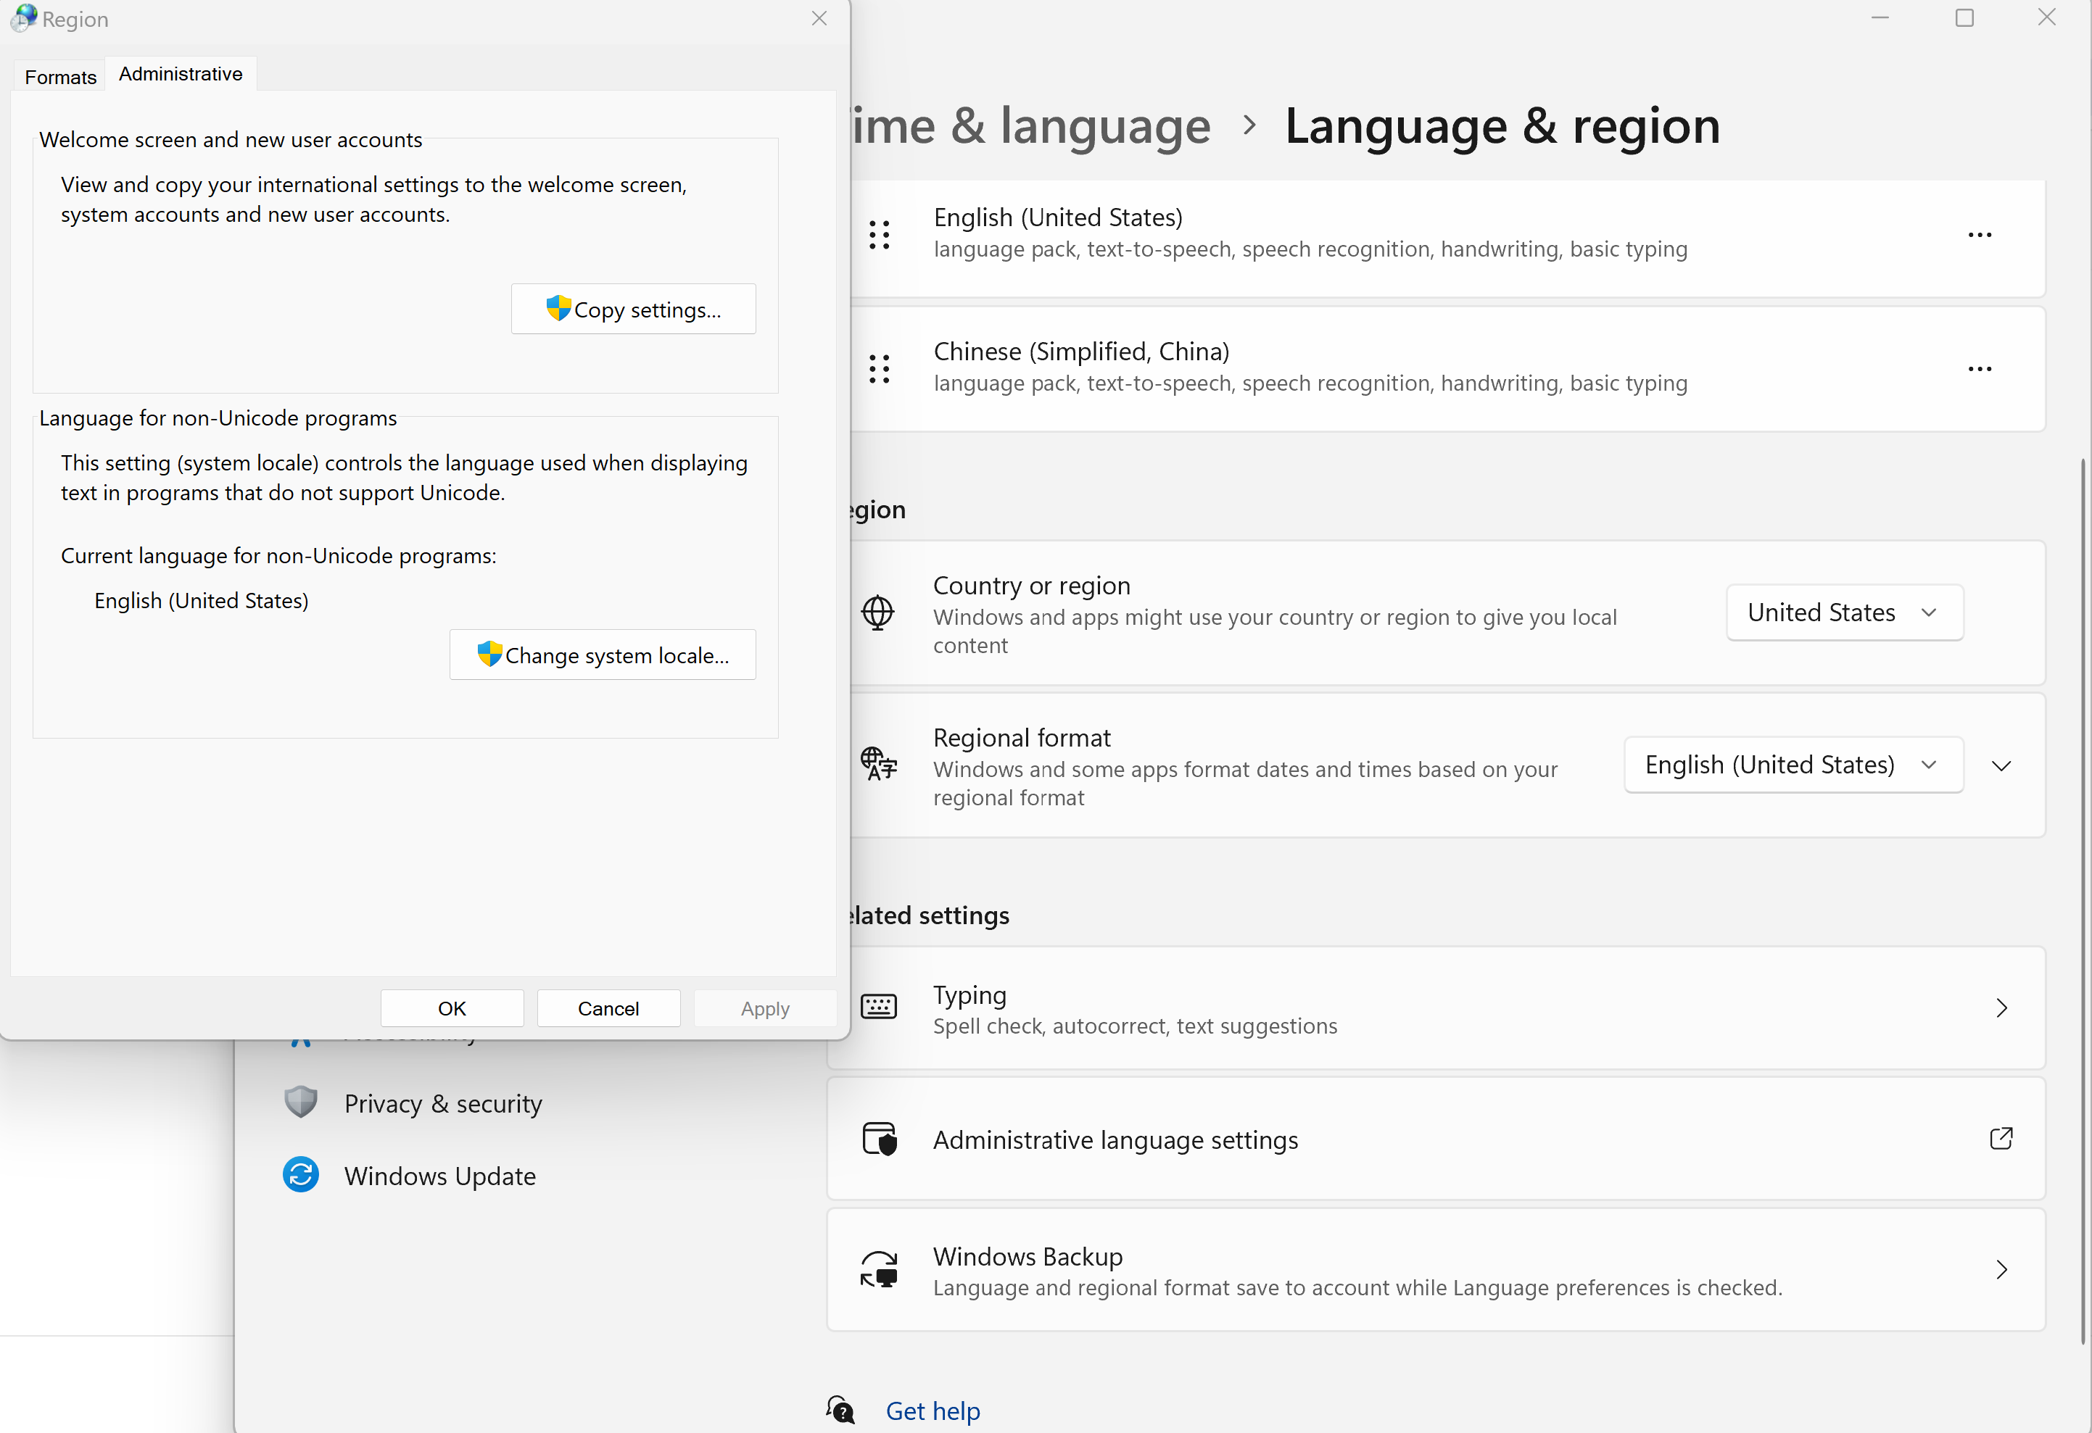
Task: Click the Copy settings... button
Action: [633, 310]
